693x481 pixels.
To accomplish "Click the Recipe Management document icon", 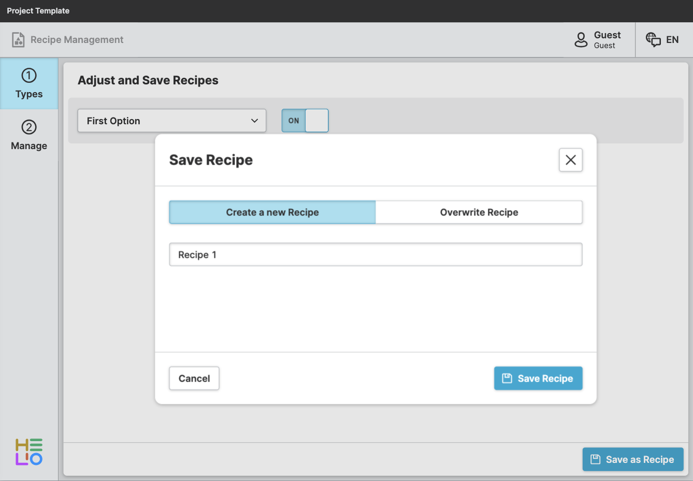I will 18,40.
